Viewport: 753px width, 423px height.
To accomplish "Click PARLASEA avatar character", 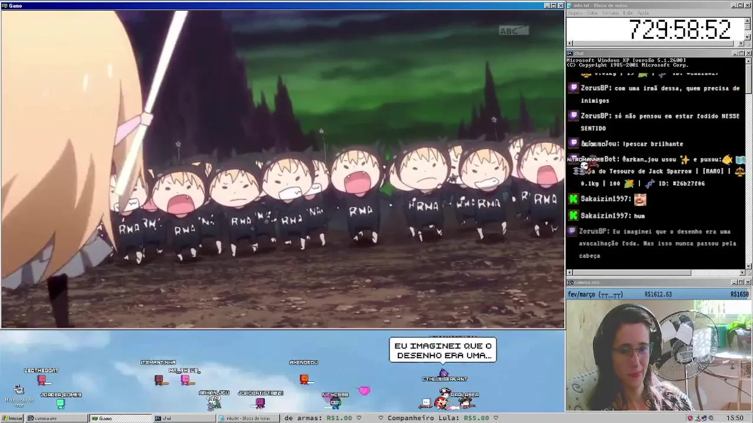I will (x=466, y=403).
